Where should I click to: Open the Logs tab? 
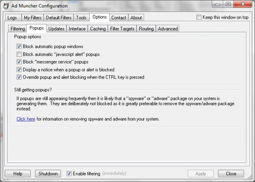[12, 18]
